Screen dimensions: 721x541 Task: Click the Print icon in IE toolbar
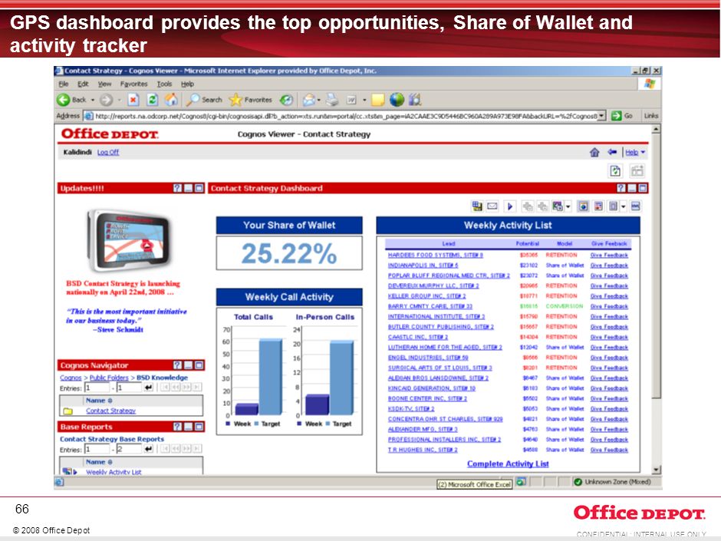(332, 99)
